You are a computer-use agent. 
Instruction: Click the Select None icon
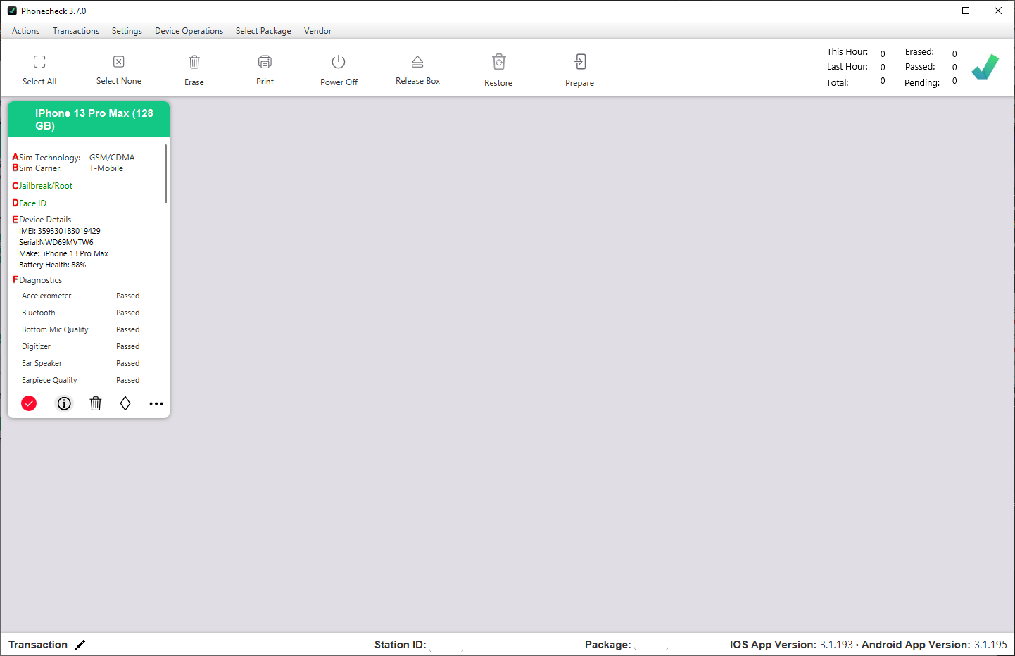tap(119, 62)
